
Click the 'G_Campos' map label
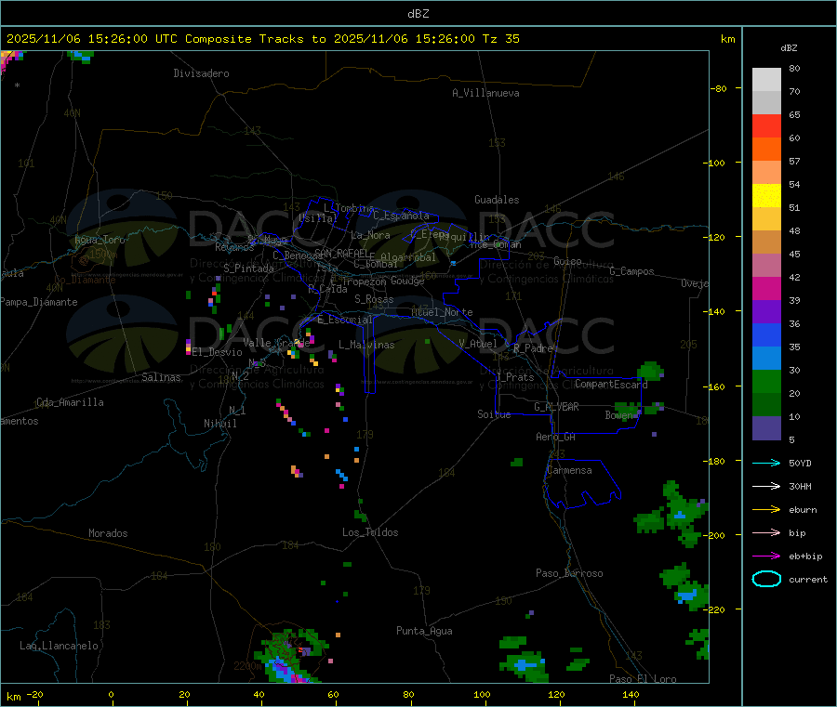(x=631, y=271)
